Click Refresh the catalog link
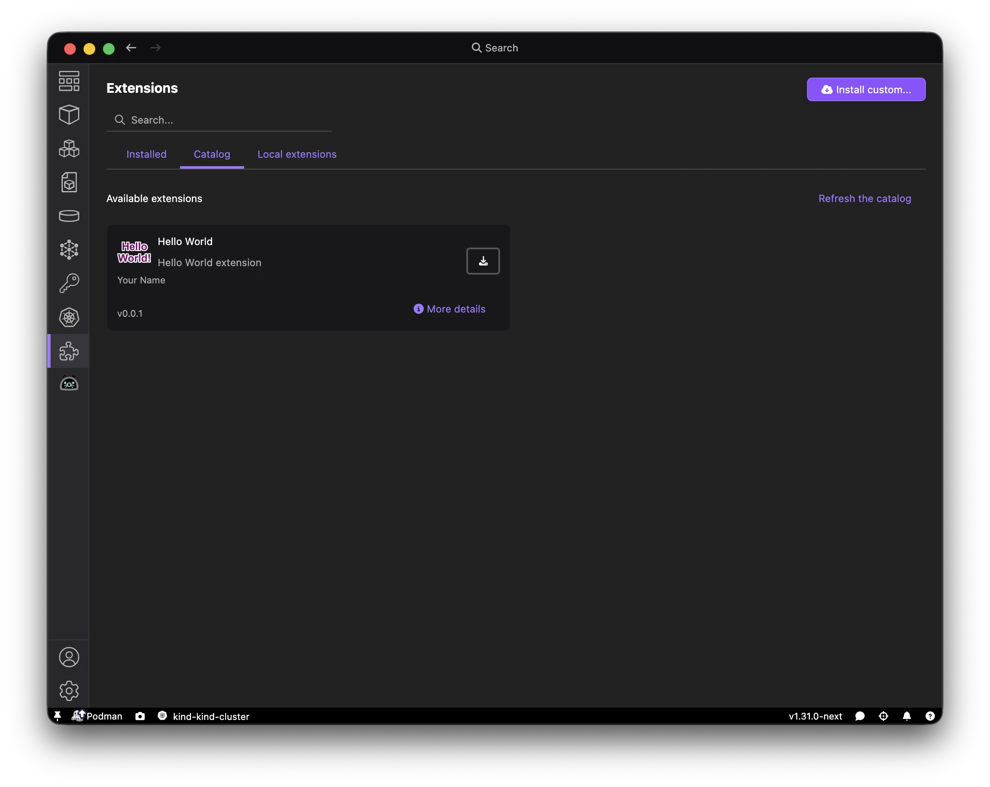This screenshot has width=990, height=787. pyautogui.click(x=864, y=199)
